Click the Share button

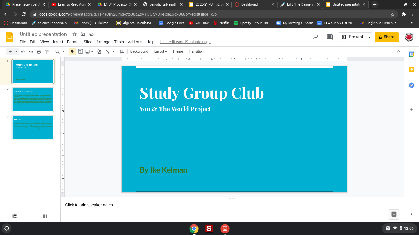(x=386, y=37)
